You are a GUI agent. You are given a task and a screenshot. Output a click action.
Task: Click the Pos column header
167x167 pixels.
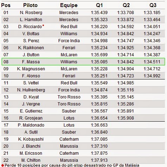coord(6,5)
